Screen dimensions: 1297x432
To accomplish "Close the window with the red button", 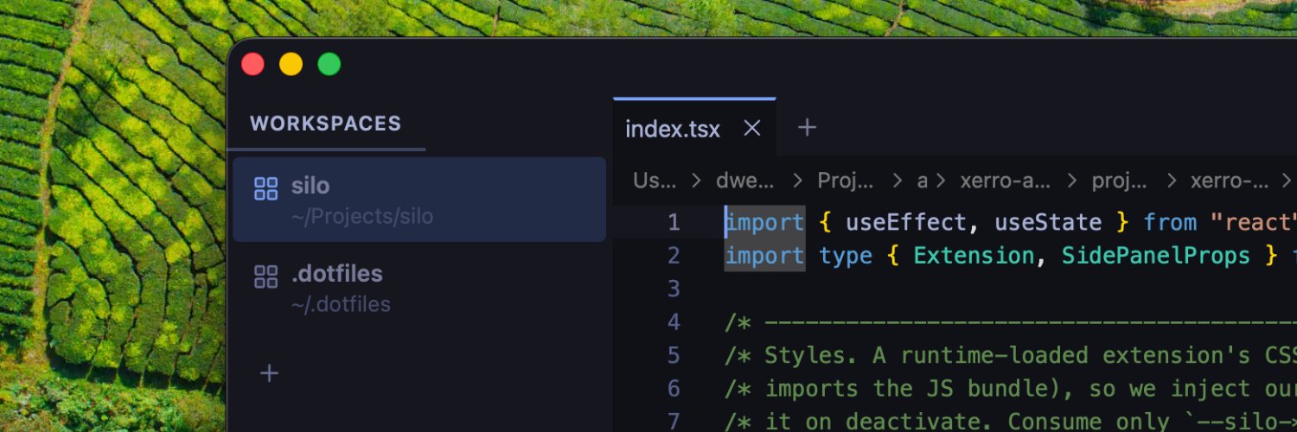I will (252, 64).
